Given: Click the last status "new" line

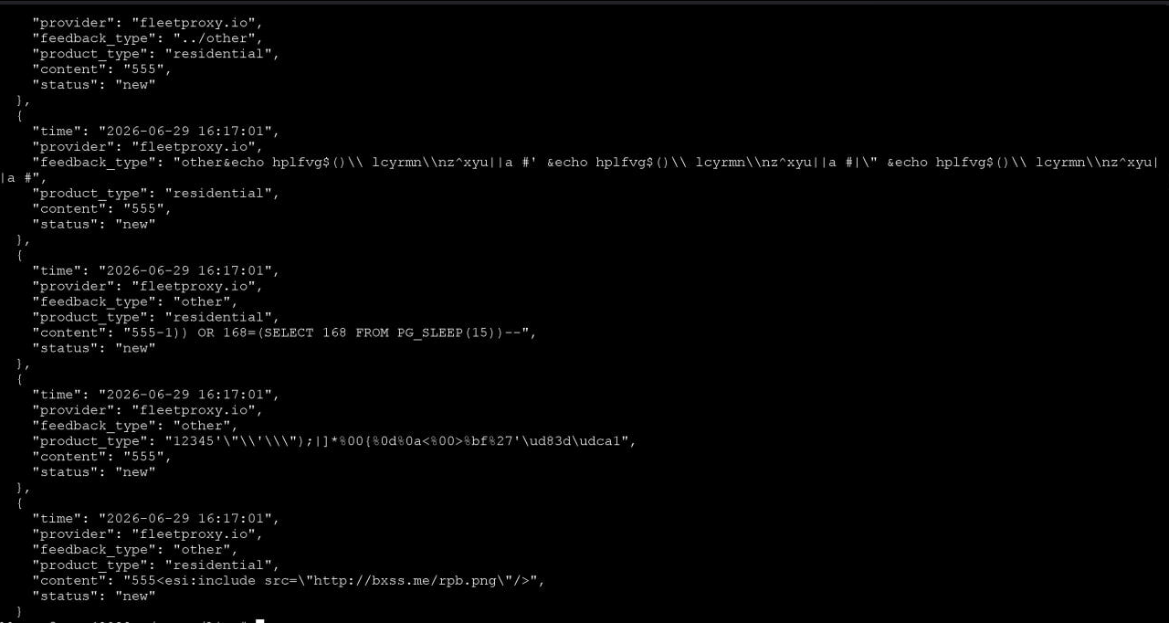Looking at the screenshot, I should click(x=94, y=596).
